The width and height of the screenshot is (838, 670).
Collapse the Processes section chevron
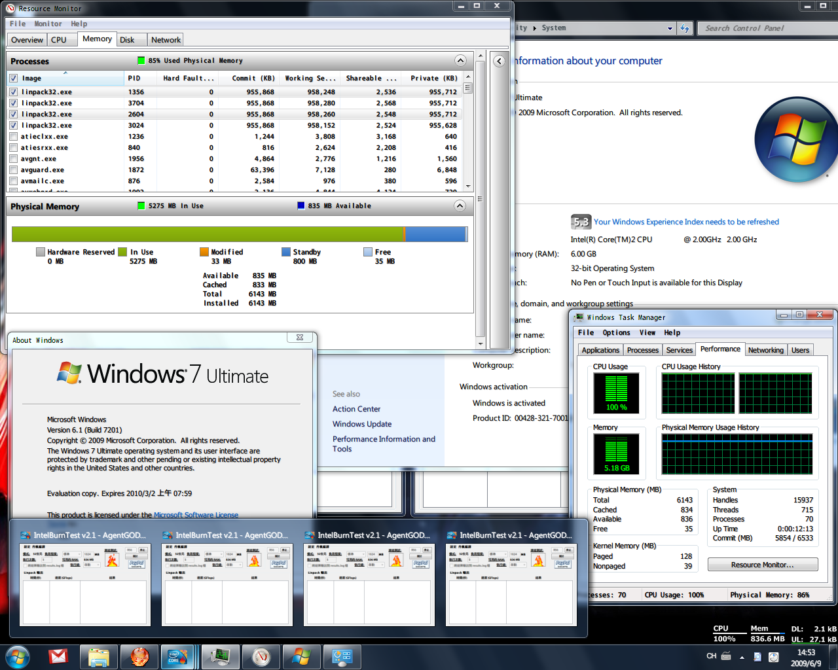pos(460,60)
